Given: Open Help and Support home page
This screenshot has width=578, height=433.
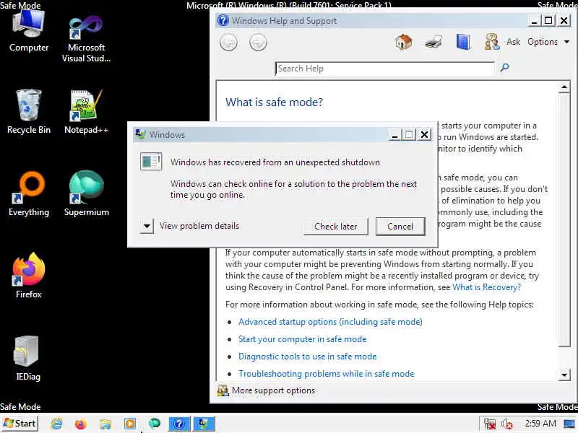Looking at the screenshot, I should [x=404, y=42].
